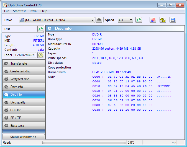Open Extra tests in sidebar
Image resolution: width=187 pixels, height=147 pixels.
pyautogui.click(x=24, y=126)
